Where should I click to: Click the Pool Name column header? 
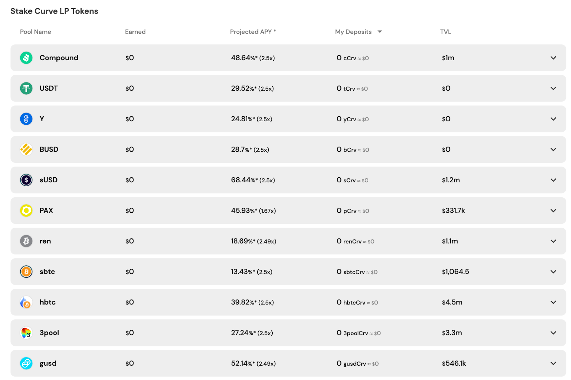coord(35,32)
